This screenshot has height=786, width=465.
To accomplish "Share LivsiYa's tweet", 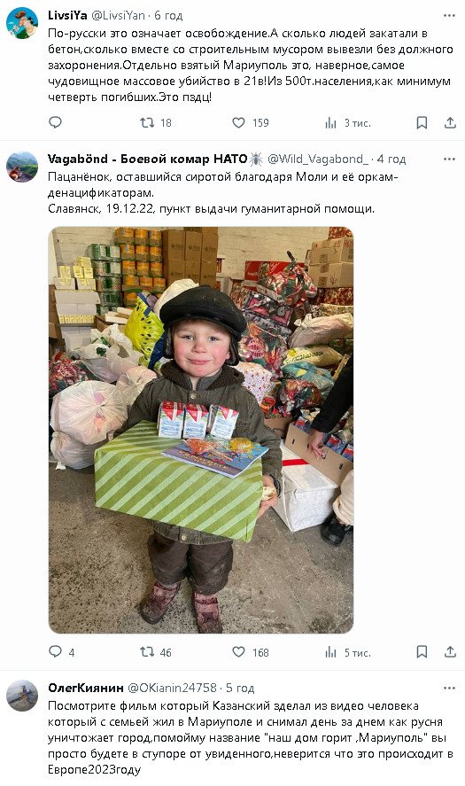I will click(450, 123).
